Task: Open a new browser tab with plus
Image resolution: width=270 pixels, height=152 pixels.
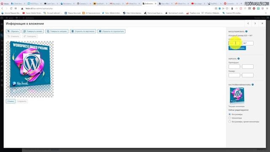Action: tap(241, 3)
